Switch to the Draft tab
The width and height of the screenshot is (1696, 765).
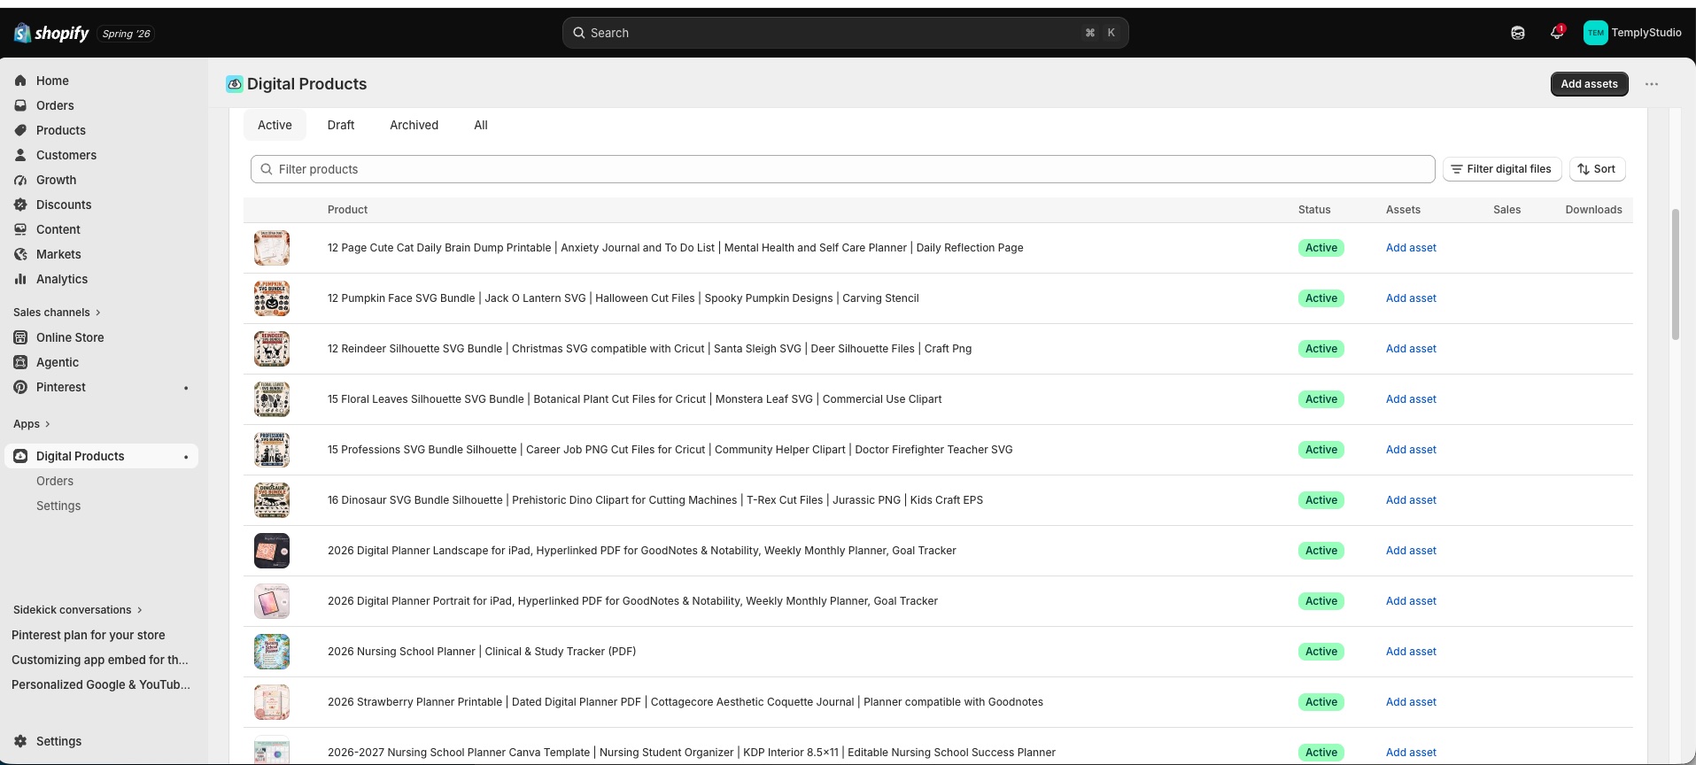point(341,125)
